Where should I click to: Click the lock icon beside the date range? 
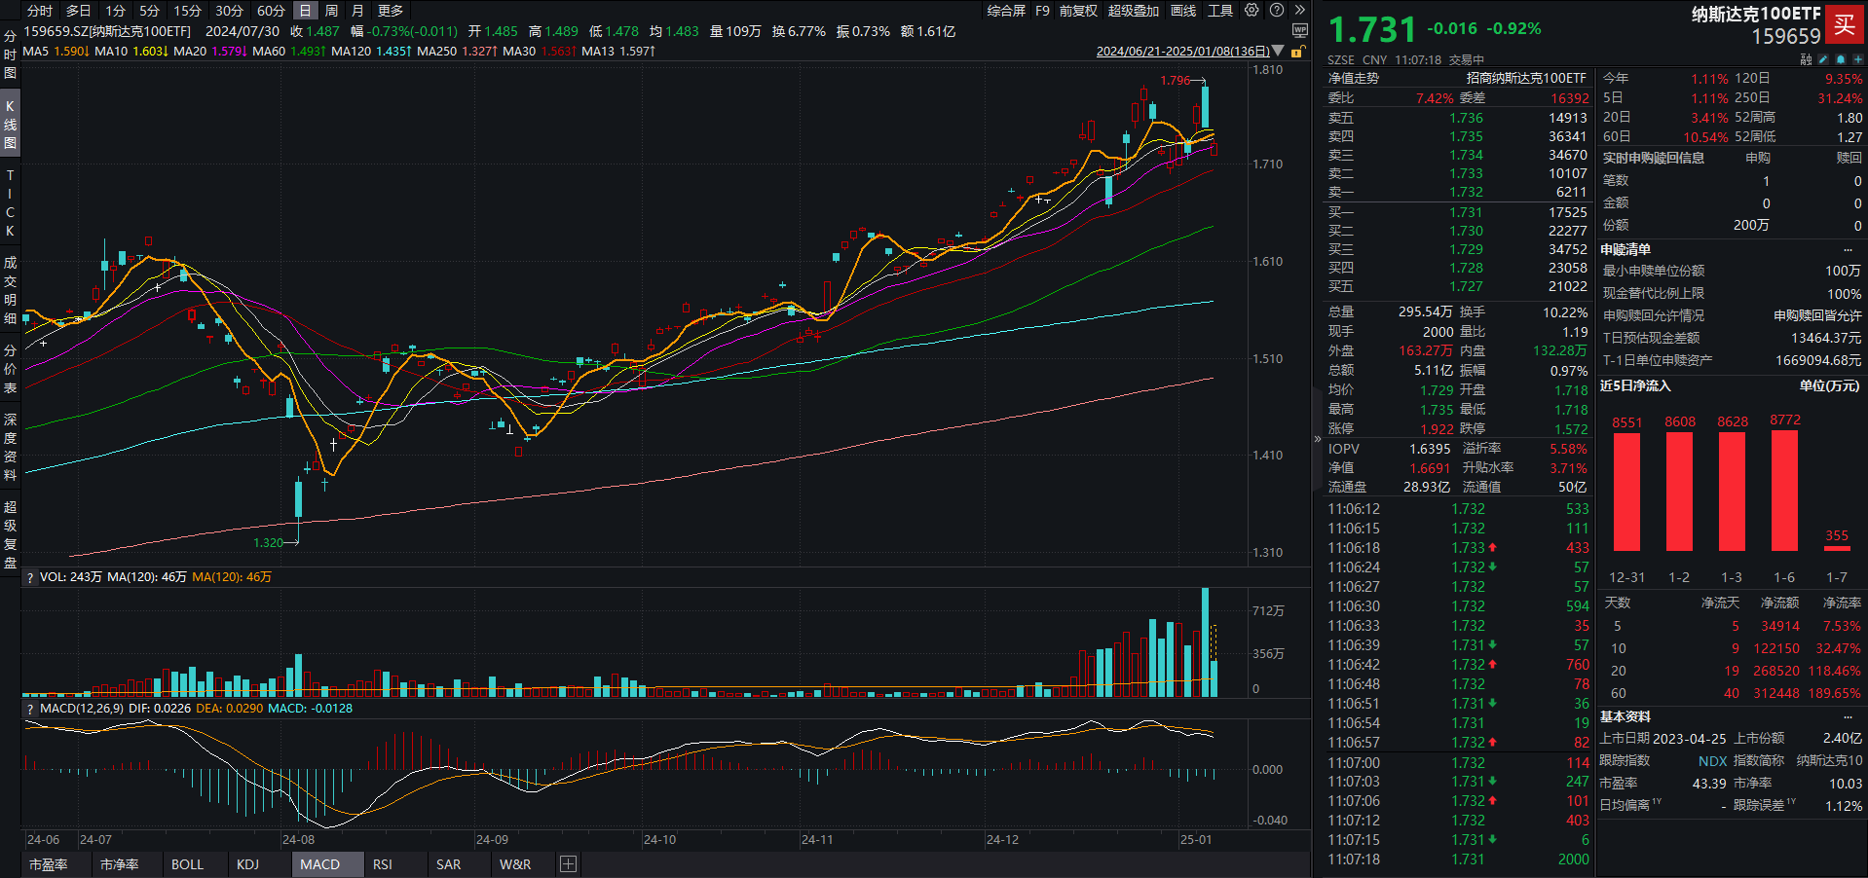(x=1296, y=52)
